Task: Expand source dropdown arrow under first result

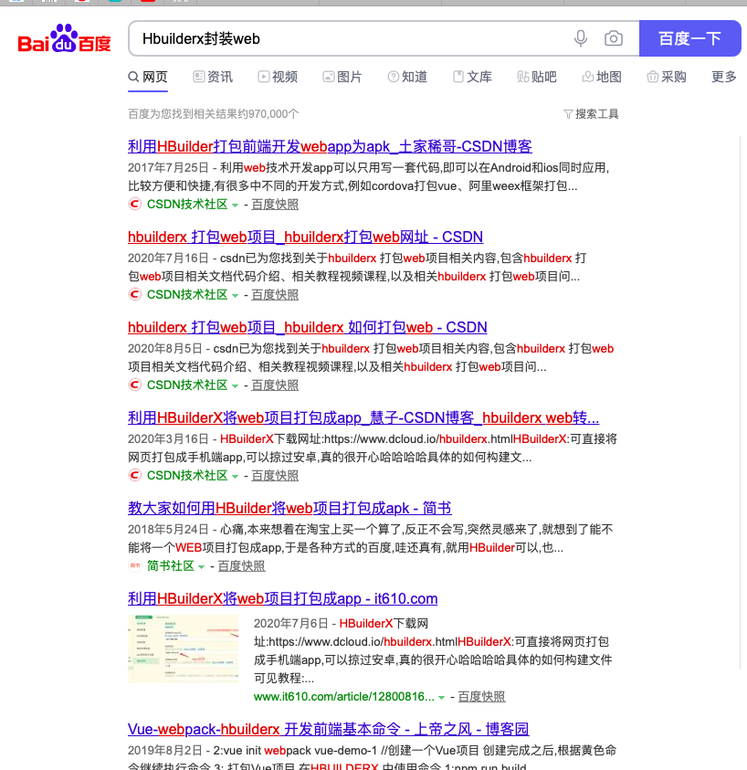Action: pos(235,206)
